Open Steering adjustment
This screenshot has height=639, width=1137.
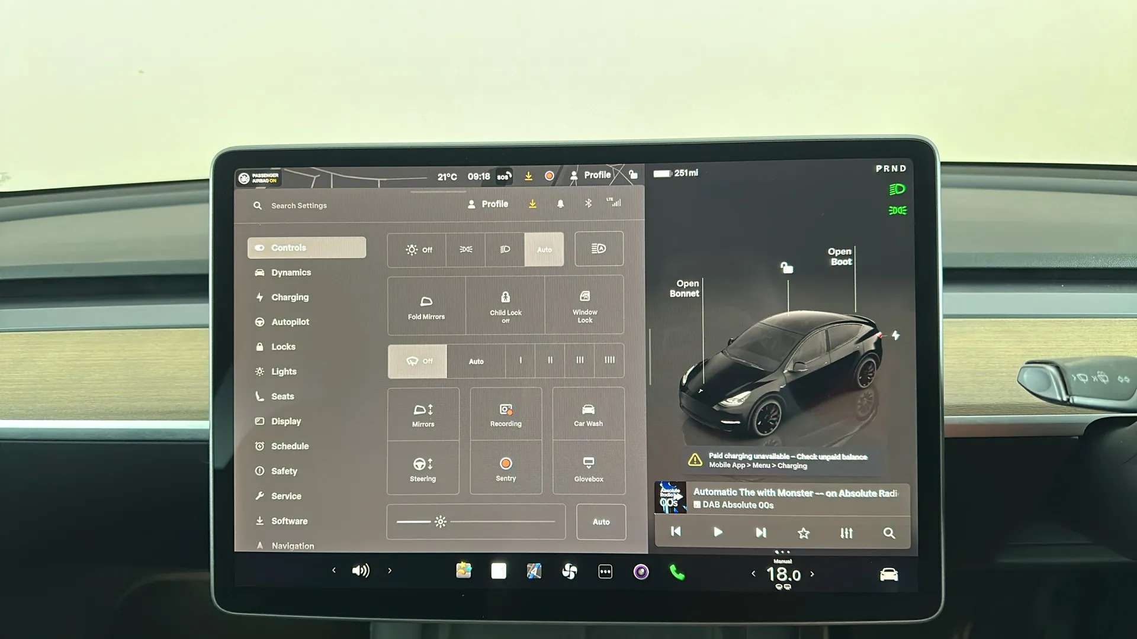[x=423, y=469]
